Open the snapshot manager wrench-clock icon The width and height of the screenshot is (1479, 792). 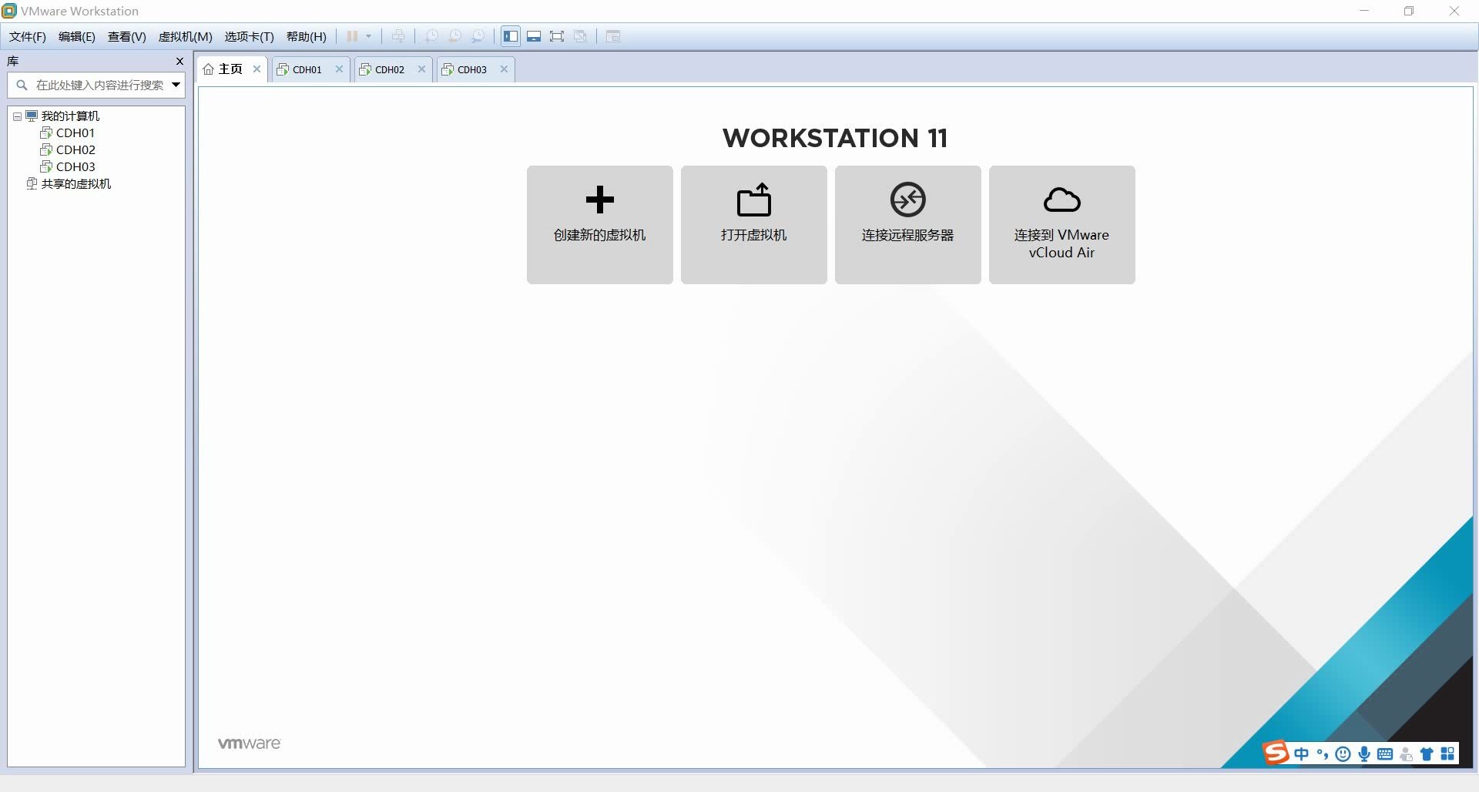[478, 36]
